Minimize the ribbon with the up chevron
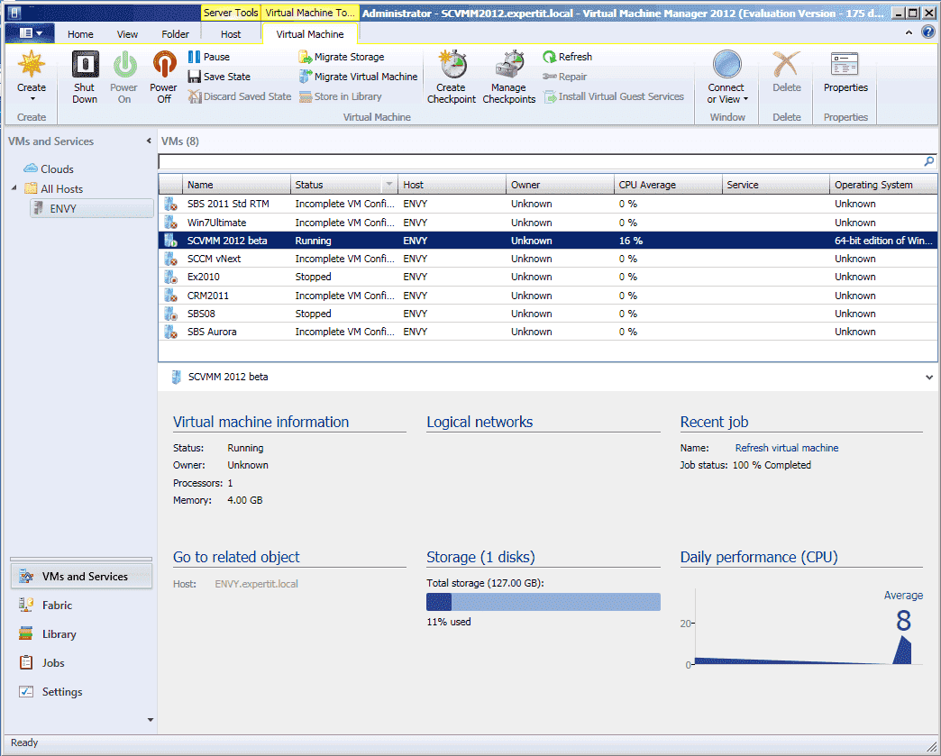941x756 pixels. pyautogui.click(x=909, y=33)
